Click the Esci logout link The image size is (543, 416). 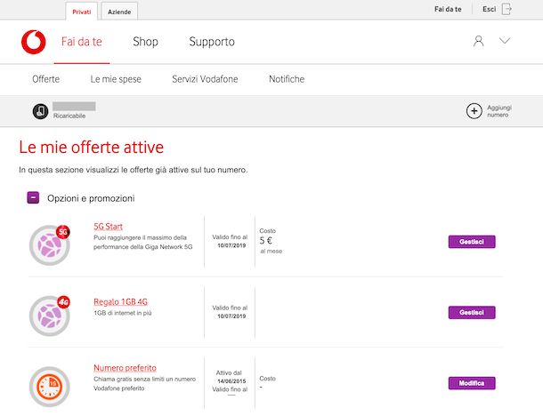(x=490, y=10)
